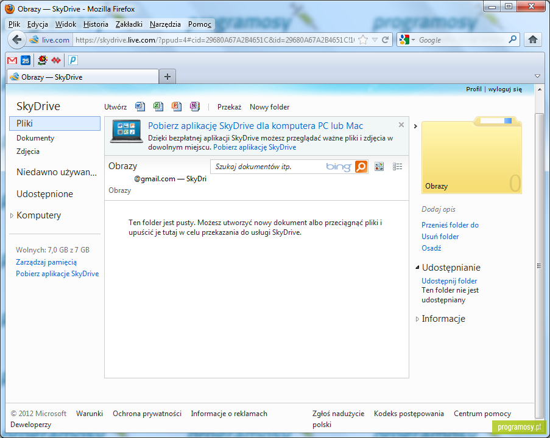Open a new browser tab

point(167,77)
